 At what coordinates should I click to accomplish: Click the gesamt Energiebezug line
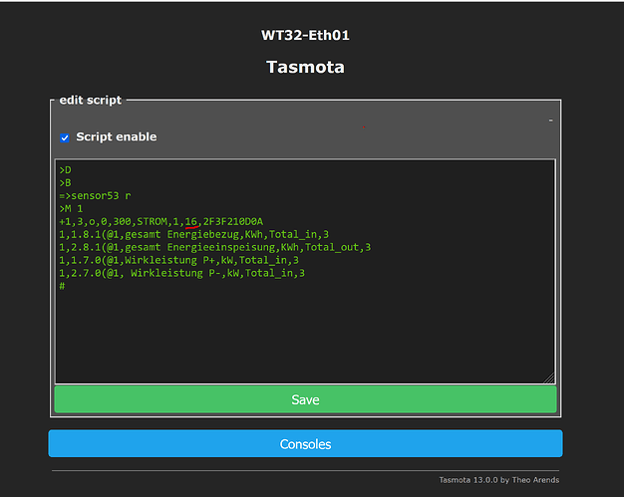(x=193, y=235)
